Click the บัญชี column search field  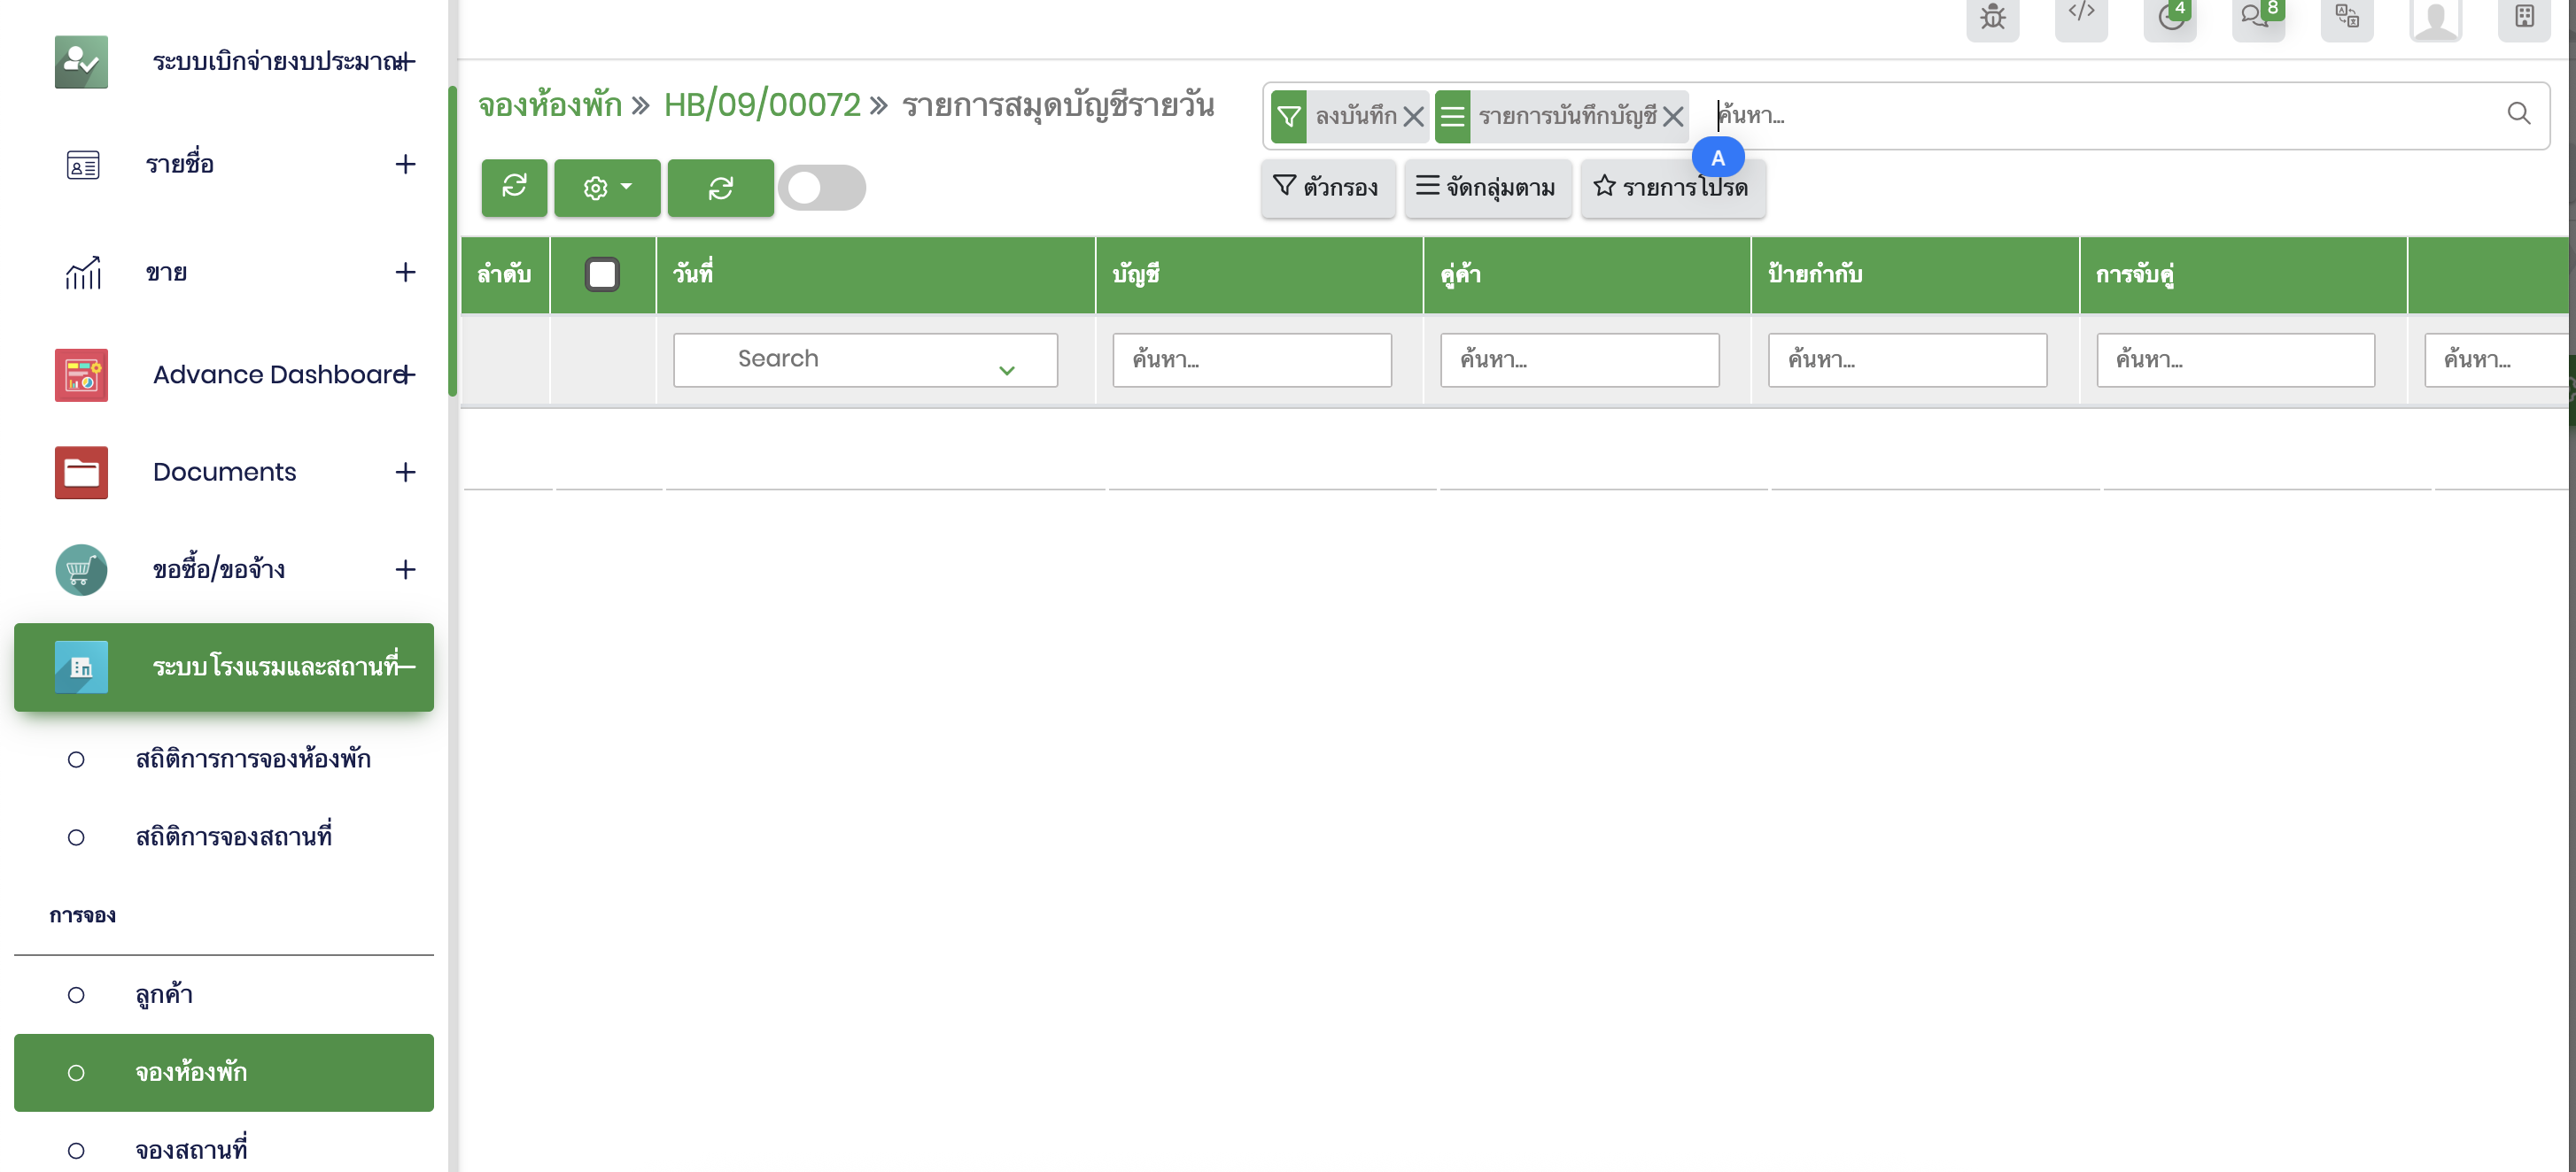(x=1251, y=359)
